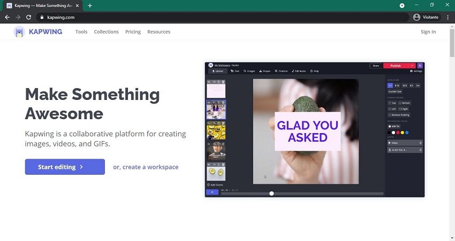Viewport: 455px width, 241px height.
Task: Click the 'or, create a workspace' link
Action: (x=146, y=167)
